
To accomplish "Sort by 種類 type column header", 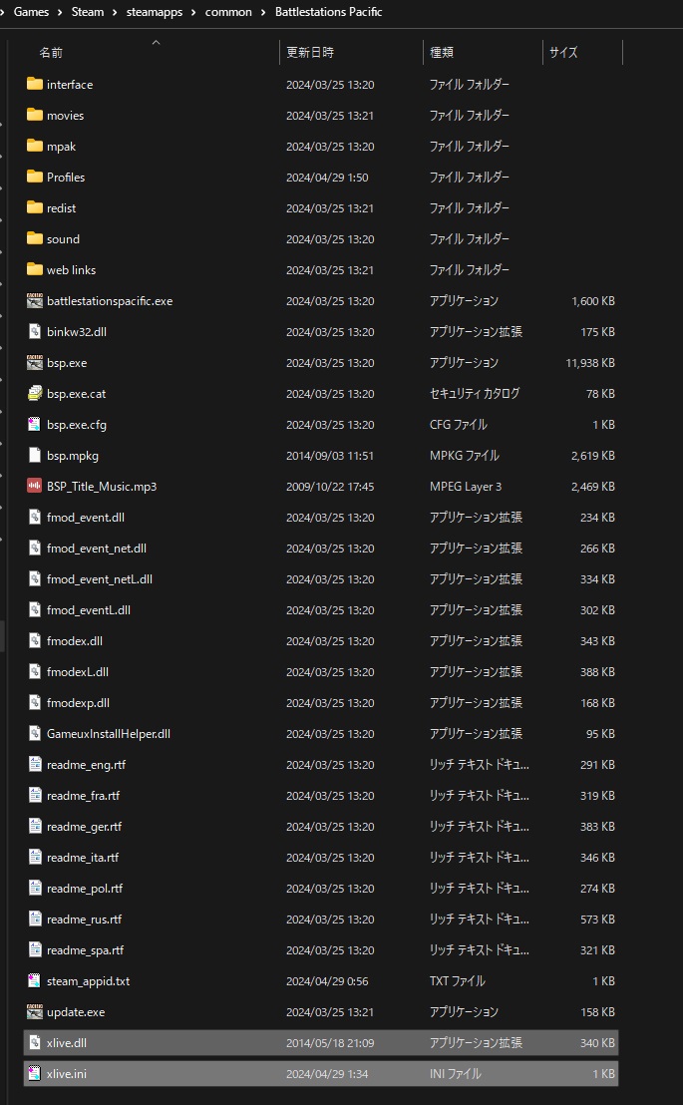I will [442, 53].
